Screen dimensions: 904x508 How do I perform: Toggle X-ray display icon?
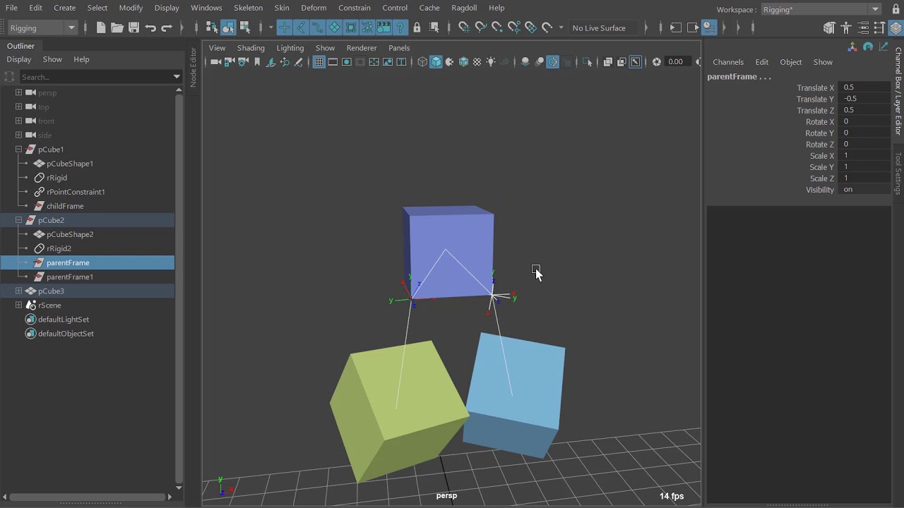point(608,62)
